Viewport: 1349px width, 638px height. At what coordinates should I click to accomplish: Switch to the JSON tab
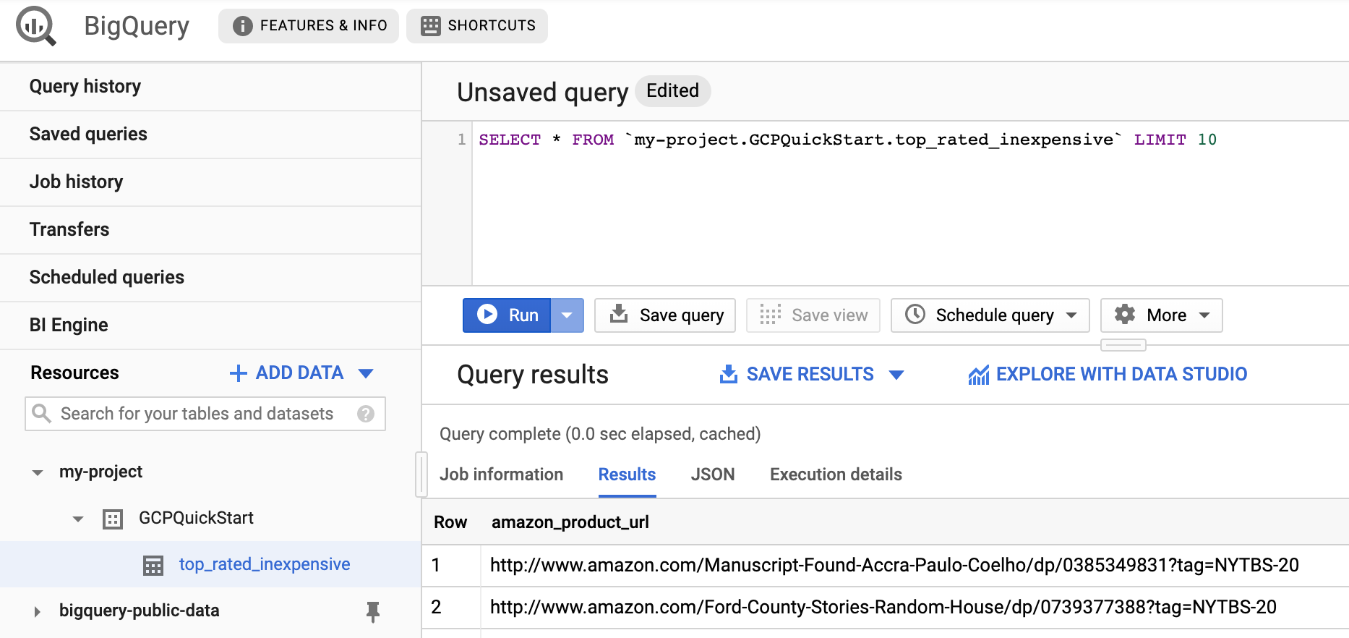coord(712,475)
